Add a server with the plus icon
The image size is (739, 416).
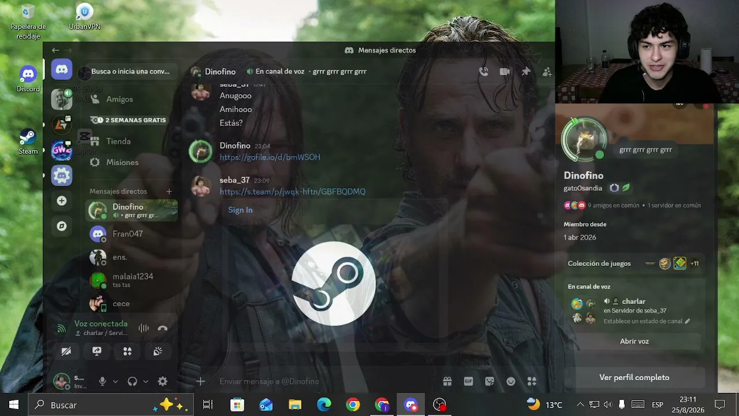coord(62,201)
